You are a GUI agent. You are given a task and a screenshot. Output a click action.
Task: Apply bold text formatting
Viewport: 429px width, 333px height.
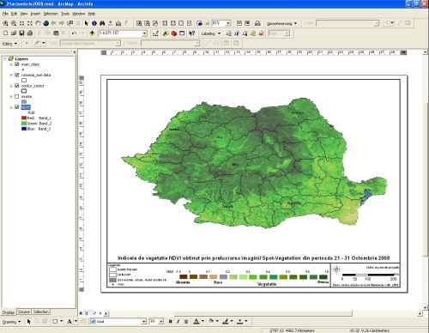point(171,322)
